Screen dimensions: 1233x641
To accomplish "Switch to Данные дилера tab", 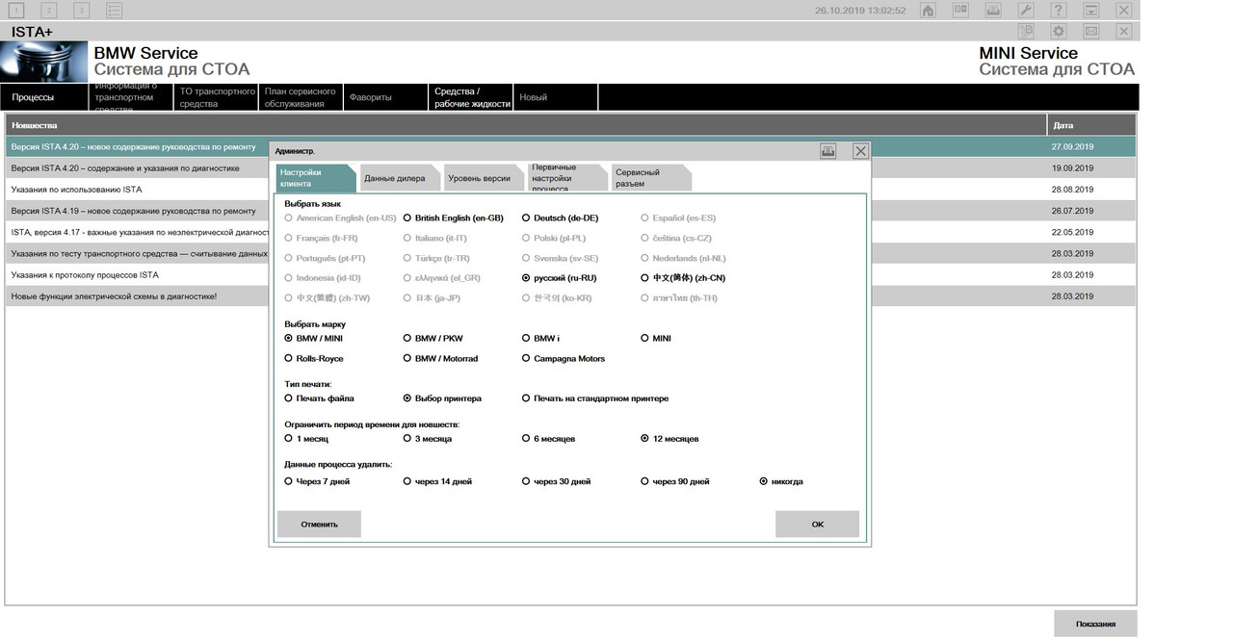I will coord(398,178).
